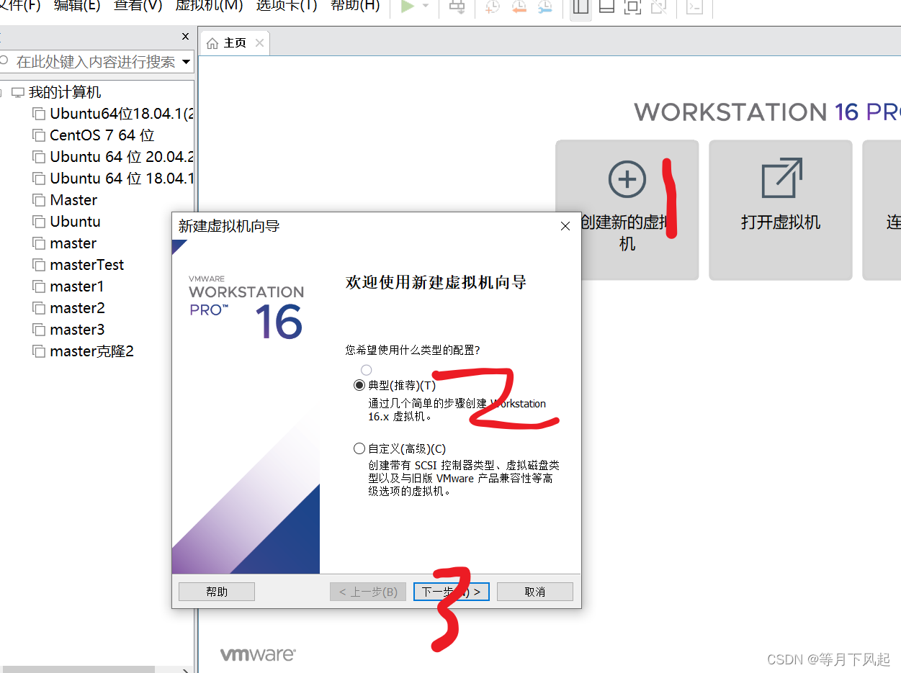
Task: Click the VM icon beside Ubuntu64位18.04.1
Action: [38, 114]
